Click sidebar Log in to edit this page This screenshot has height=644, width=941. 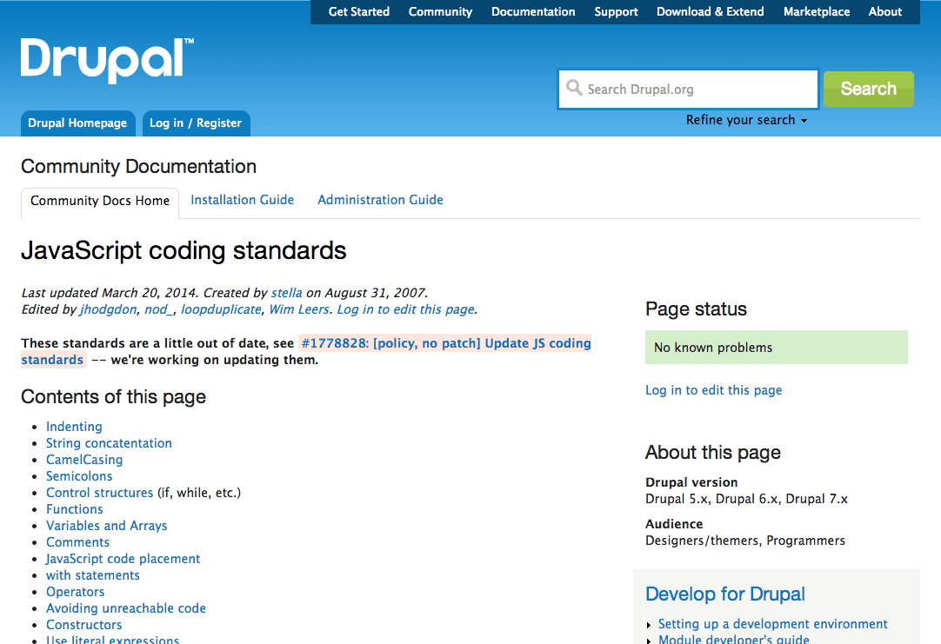[x=713, y=389]
